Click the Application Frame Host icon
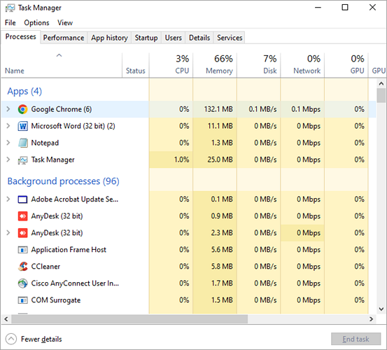The width and height of the screenshot is (387, 350). coord(22,250)
